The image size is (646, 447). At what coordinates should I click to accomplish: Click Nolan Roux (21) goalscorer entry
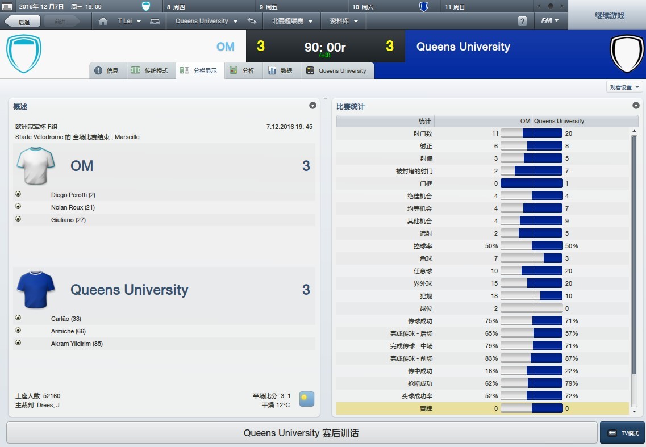[x=73, y=207]
